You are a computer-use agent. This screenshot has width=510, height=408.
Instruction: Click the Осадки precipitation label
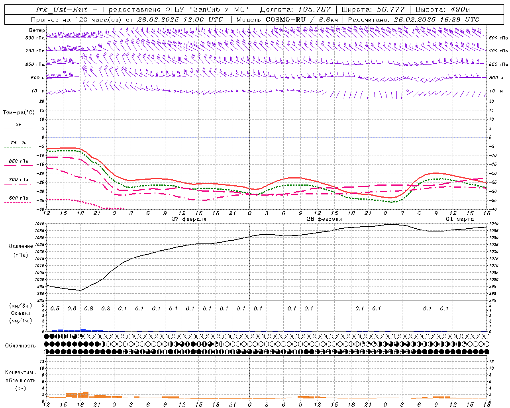click(x=21, y=313)
